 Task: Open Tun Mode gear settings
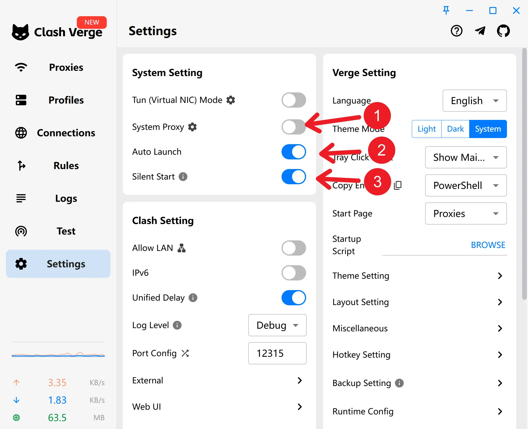(x=231, y=100)
